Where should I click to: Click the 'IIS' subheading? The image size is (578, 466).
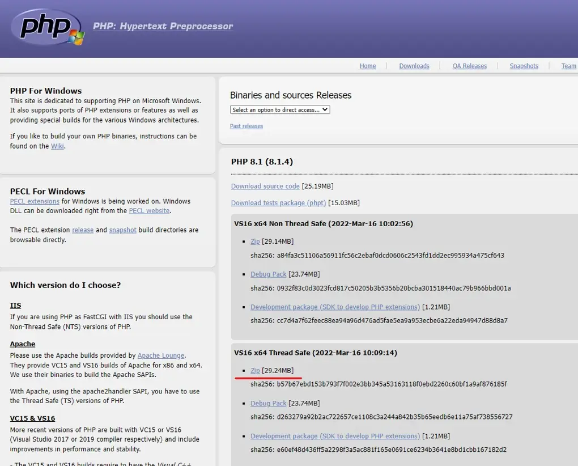[x=15, y=306]
